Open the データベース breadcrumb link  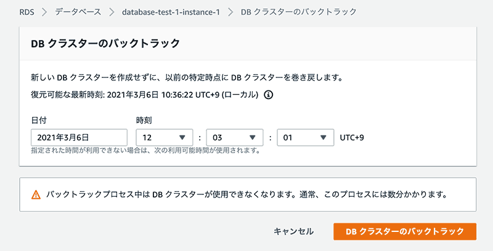click(78, 12)
